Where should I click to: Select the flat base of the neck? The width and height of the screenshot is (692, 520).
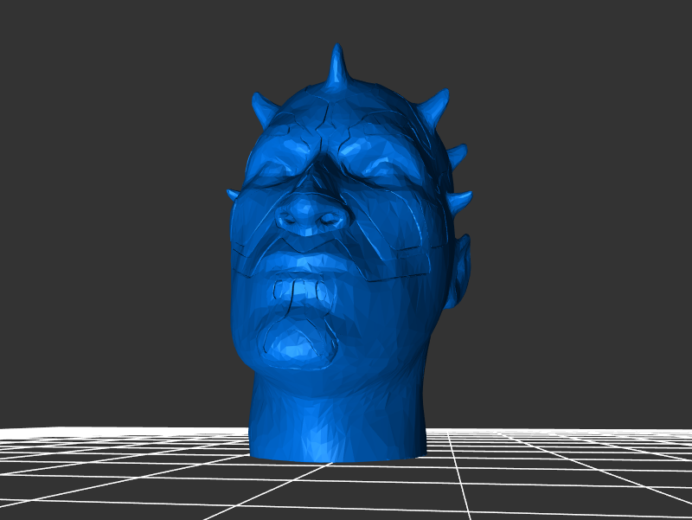tap(337, 454)
